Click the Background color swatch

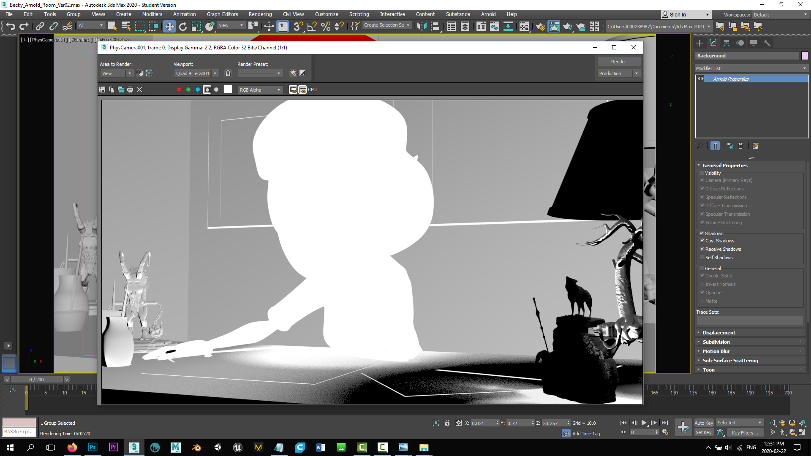point(805,55)
